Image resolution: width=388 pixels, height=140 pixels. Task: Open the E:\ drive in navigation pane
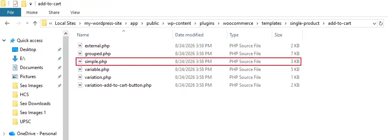pyautogui.click(x=23, y=59)
